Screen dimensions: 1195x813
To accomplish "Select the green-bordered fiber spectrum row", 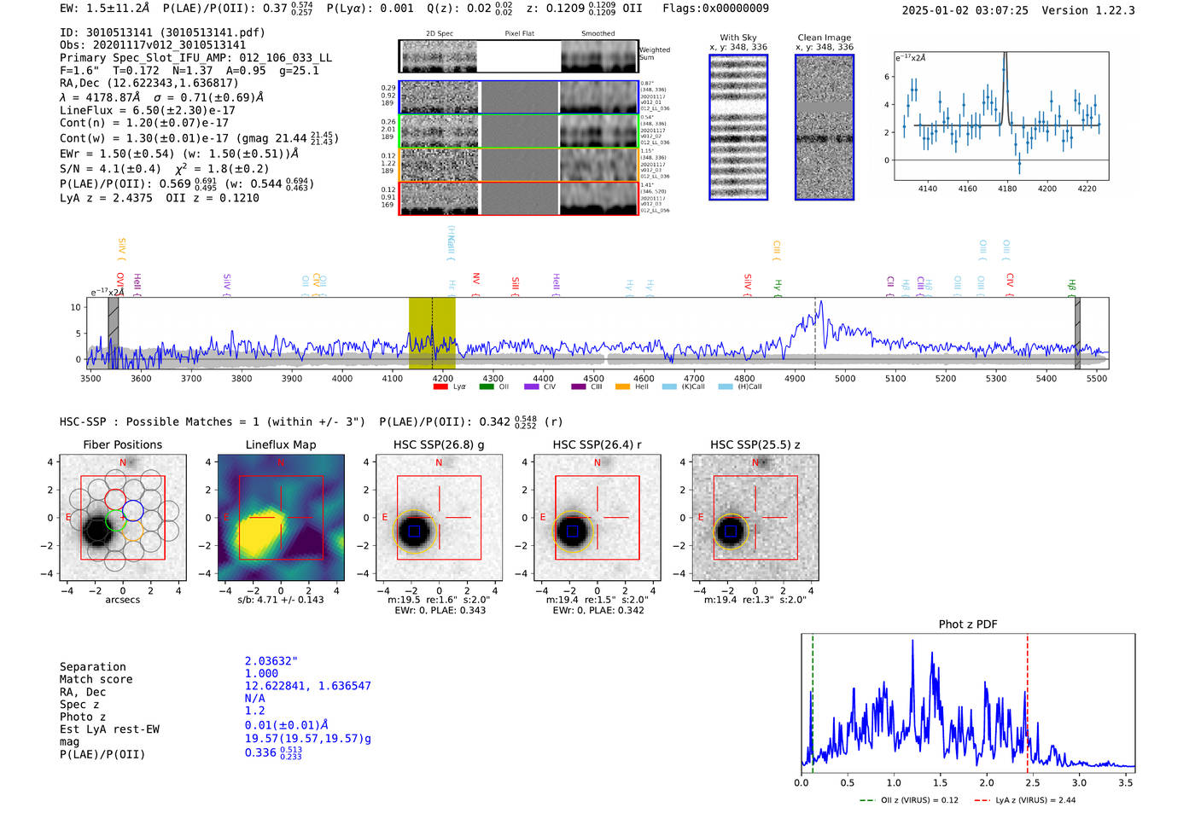I will 518,131.
